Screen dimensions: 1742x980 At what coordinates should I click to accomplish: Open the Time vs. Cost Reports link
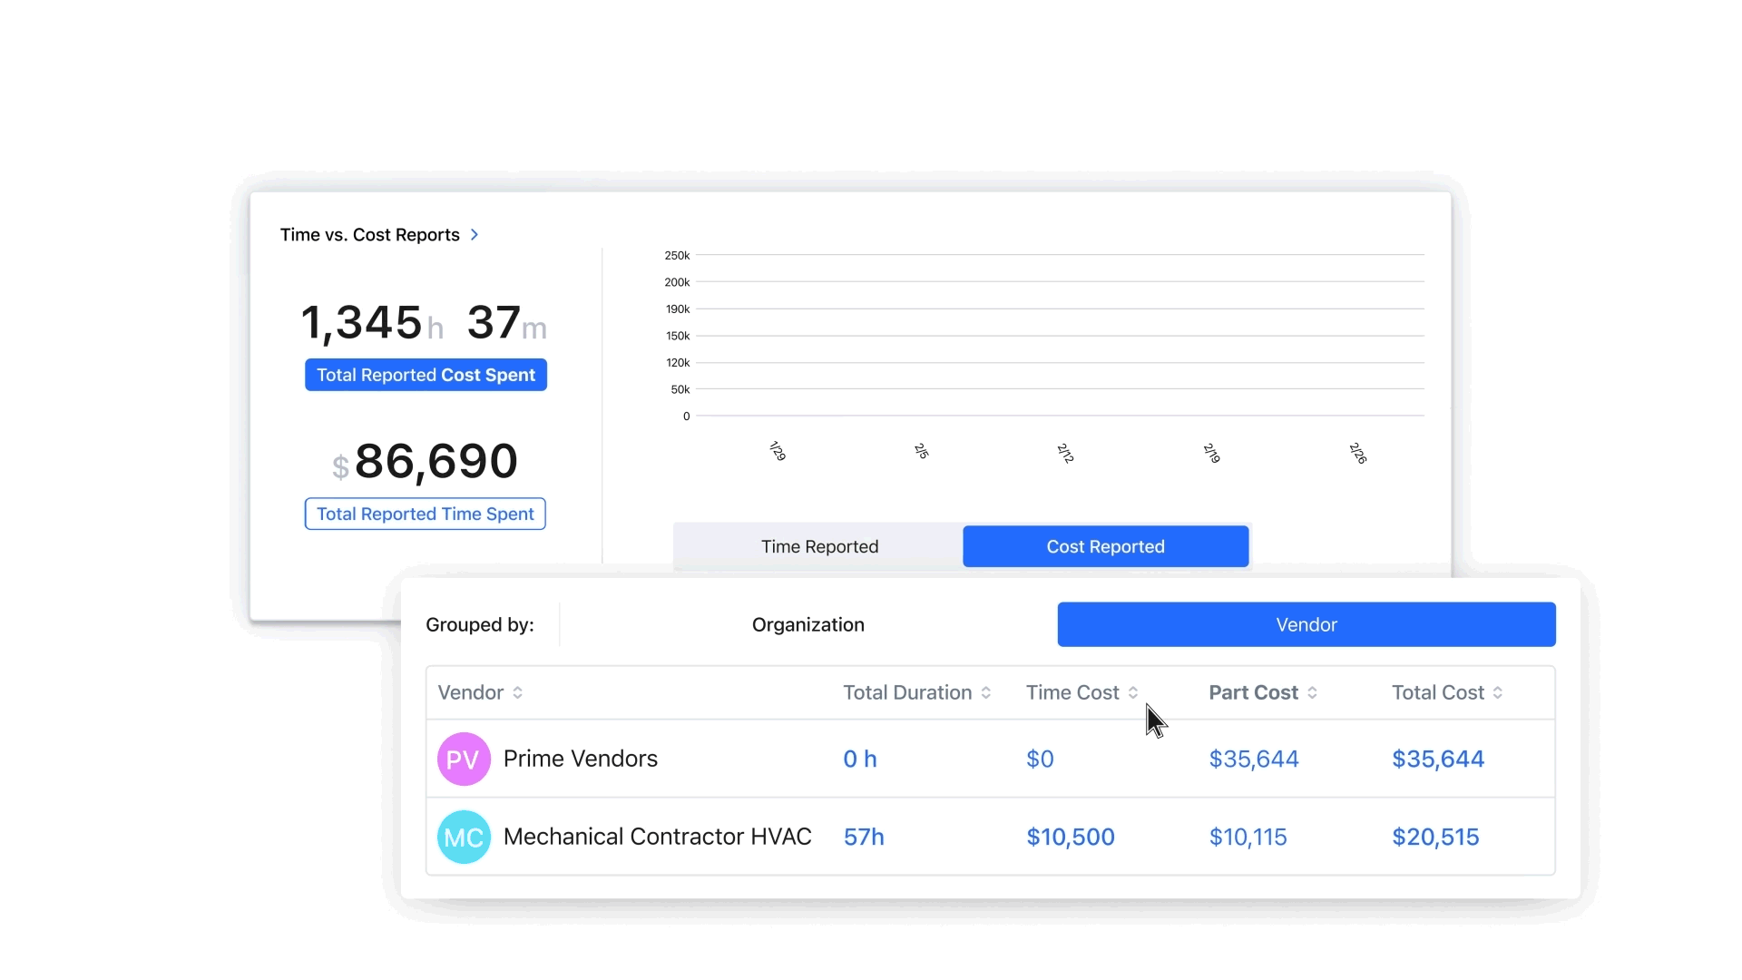pos(370,234)
